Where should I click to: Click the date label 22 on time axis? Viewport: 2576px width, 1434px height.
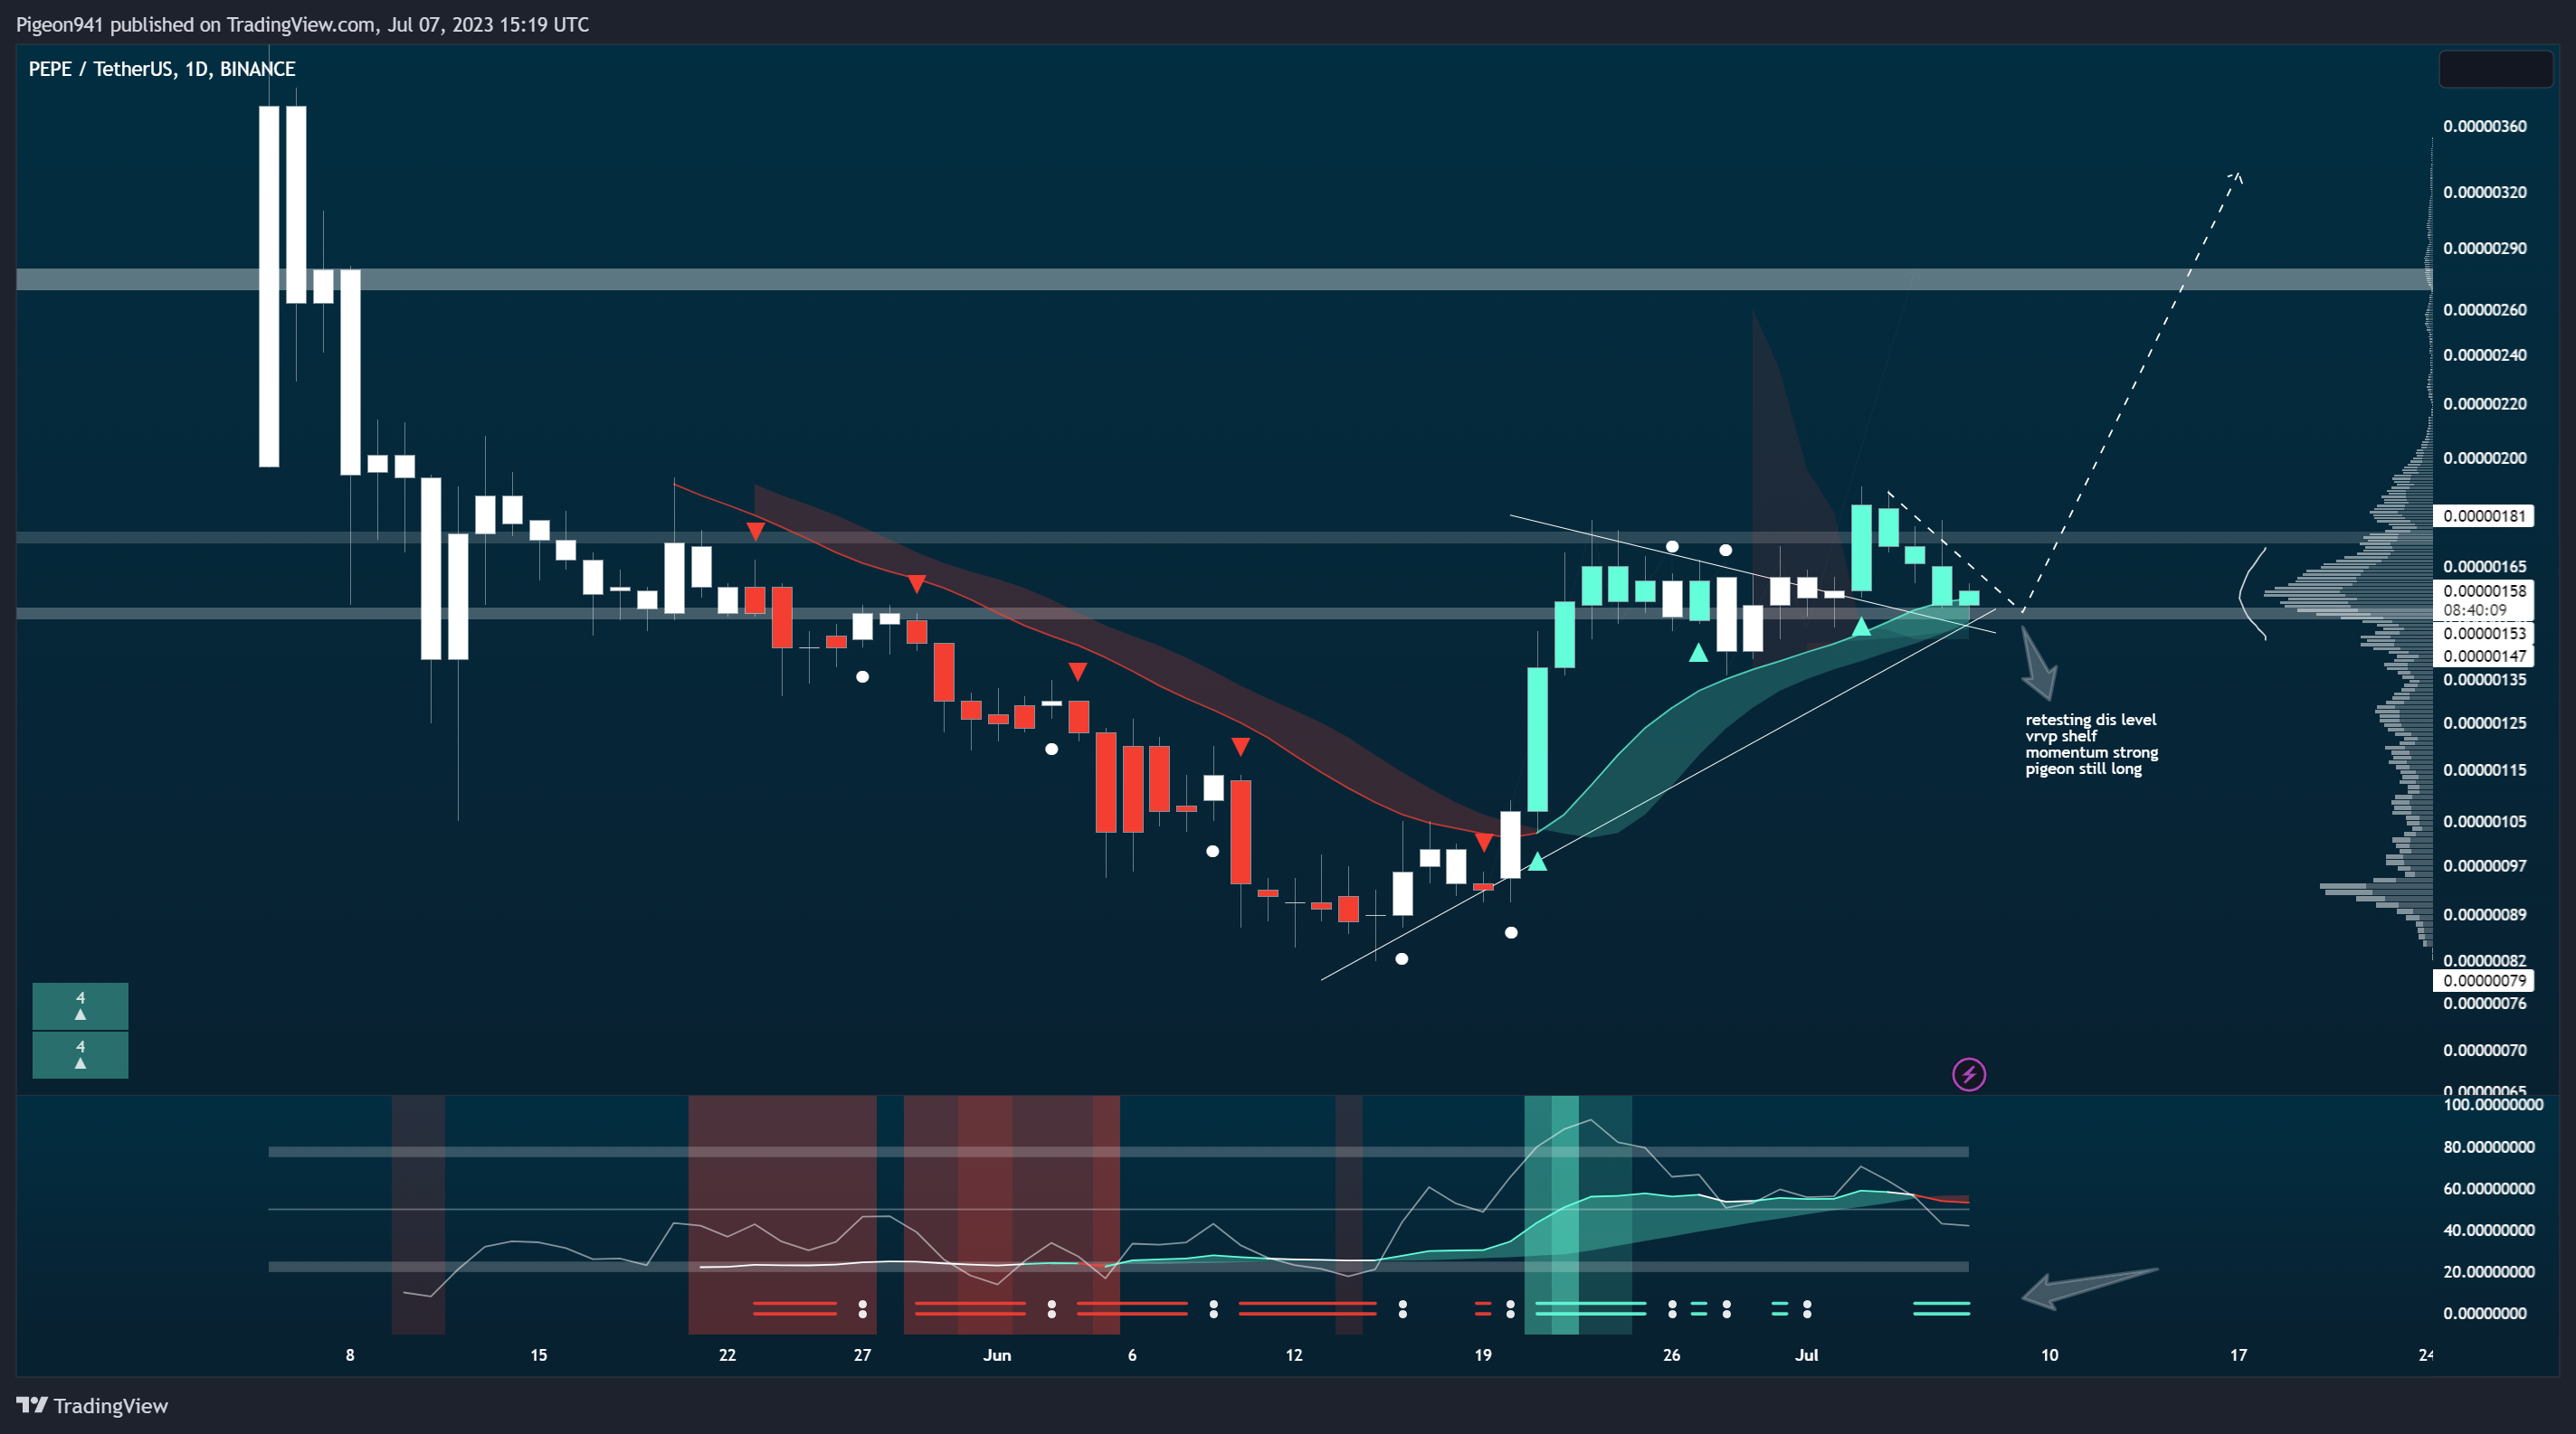(x=727, y=1355)
